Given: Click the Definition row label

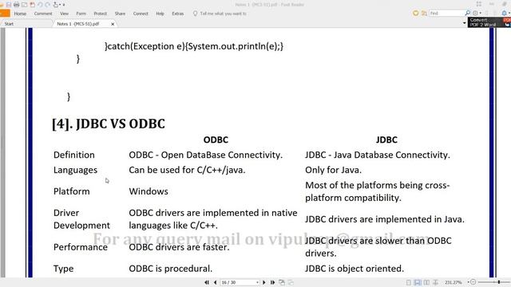Looking at the screenshot, I should pyautogui.click(x=74, y=155).
